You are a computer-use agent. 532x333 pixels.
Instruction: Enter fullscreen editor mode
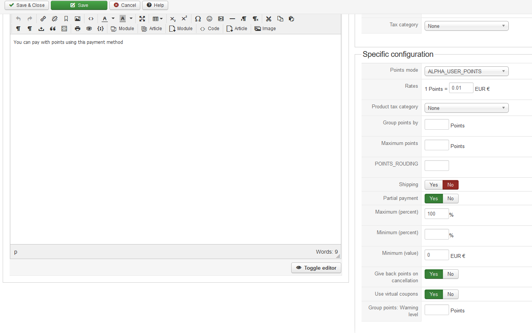coord(142,19)
